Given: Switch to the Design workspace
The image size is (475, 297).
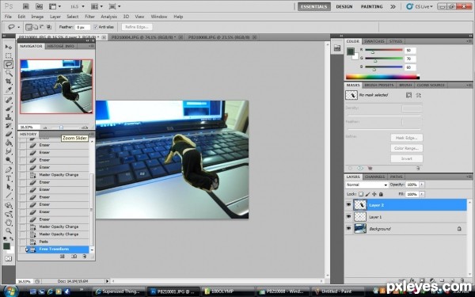Looking at the screenshot, I should click(x=344, y=6).
